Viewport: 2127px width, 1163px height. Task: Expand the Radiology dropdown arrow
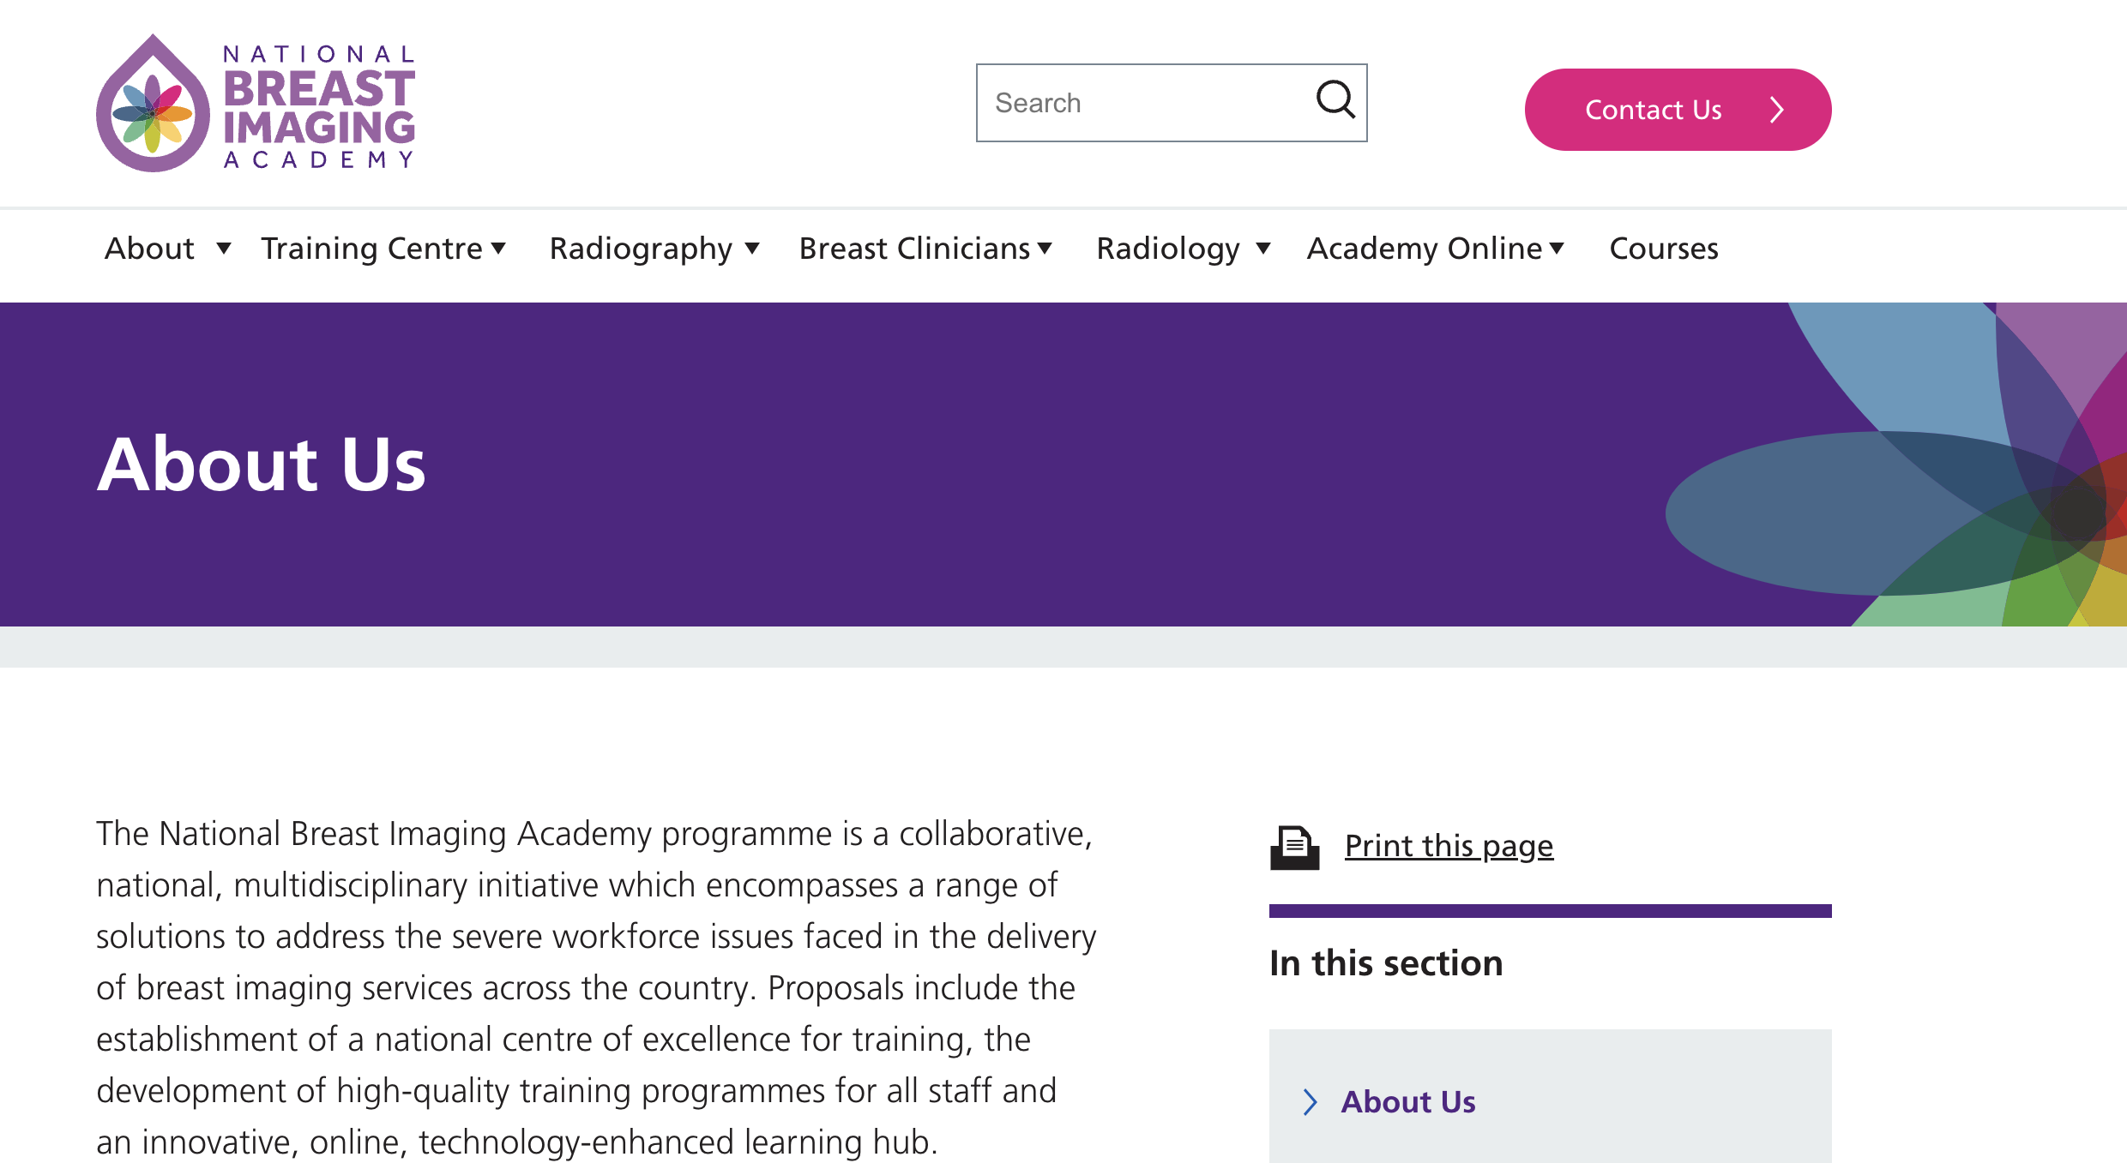1263,249
